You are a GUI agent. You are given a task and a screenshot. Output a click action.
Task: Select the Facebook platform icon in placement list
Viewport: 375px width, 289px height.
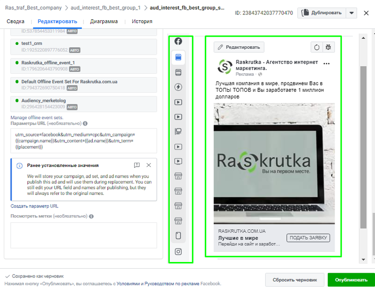(178, 41)
